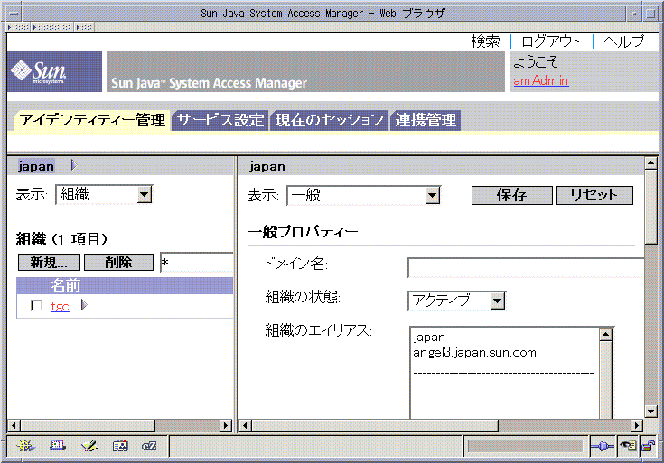The width and height of the screenshot is (664, 463).
Task: Expand the third collapsed toolbar grip
Action: pyautogui.click(x=84, y=27)
